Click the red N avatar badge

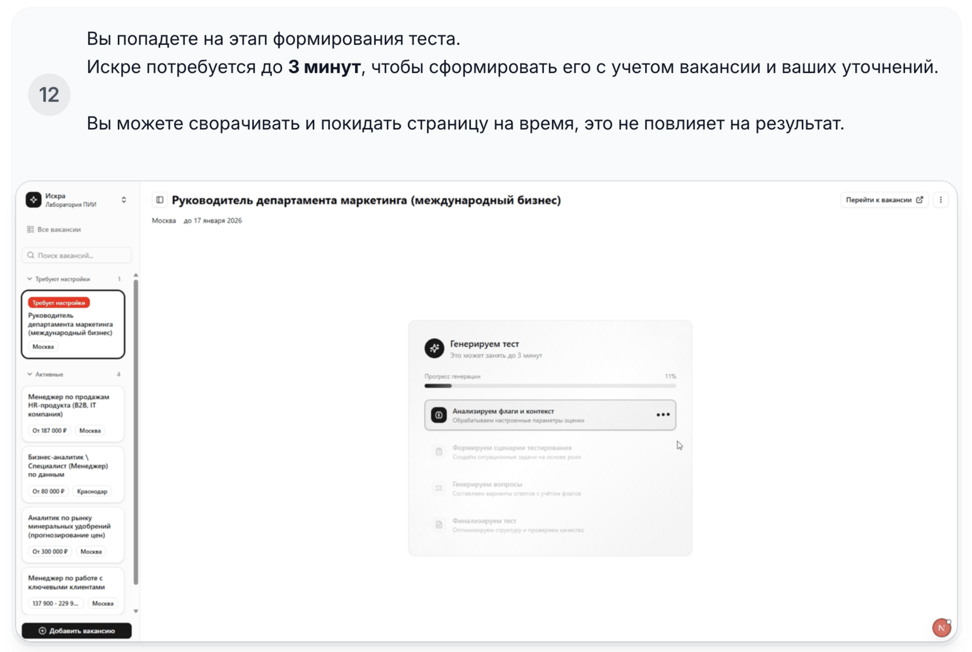[x=941, y=628]
